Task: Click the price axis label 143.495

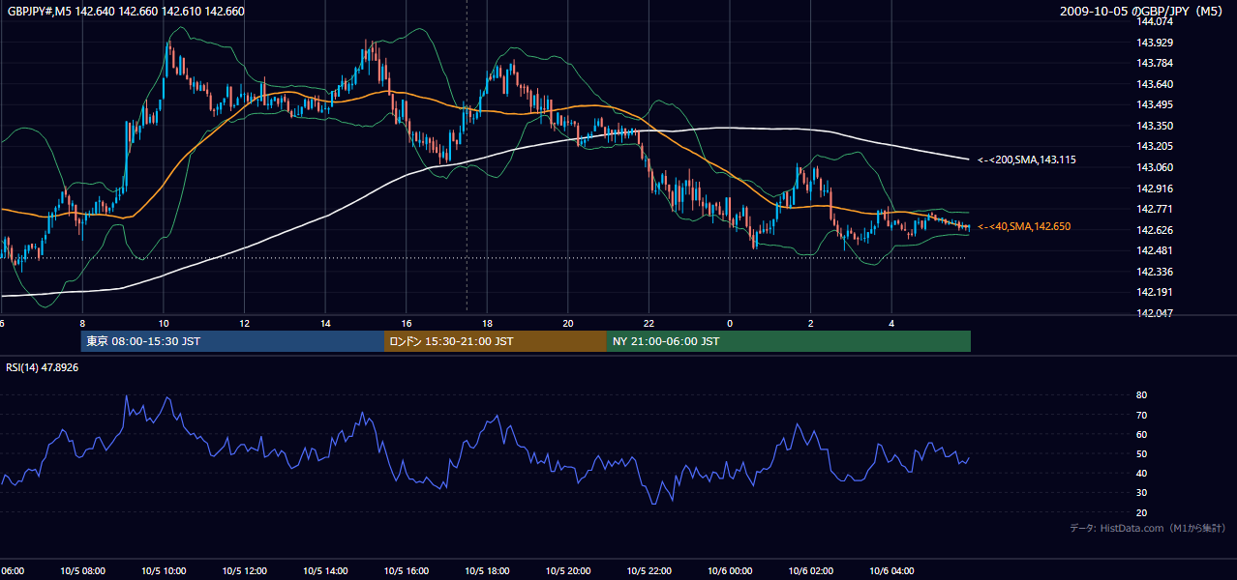Action: (1157, 104)
